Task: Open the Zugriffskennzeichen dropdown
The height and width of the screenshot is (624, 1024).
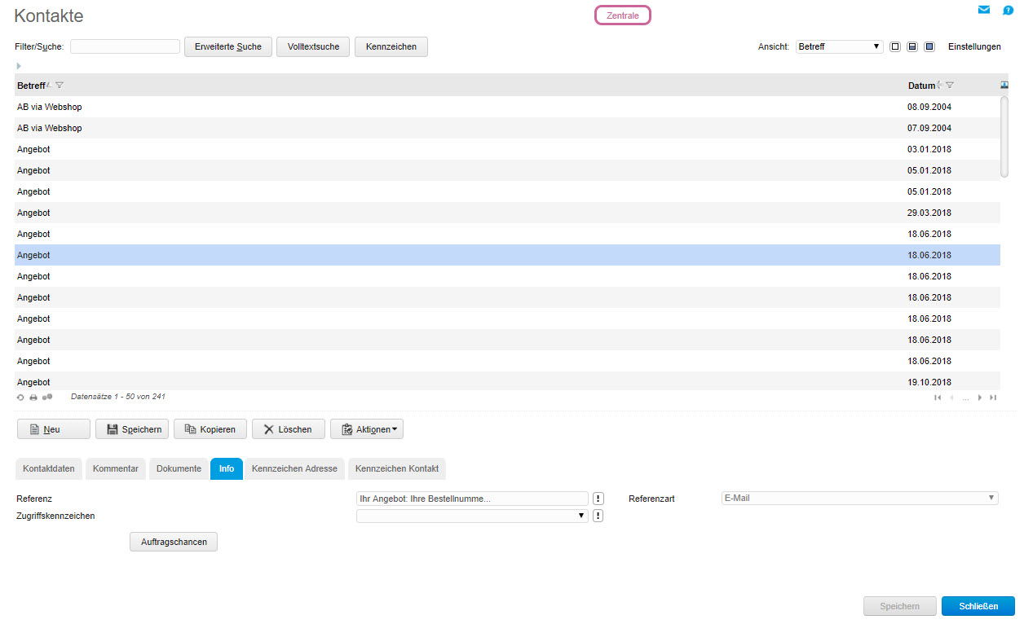Action: [472, 516]
